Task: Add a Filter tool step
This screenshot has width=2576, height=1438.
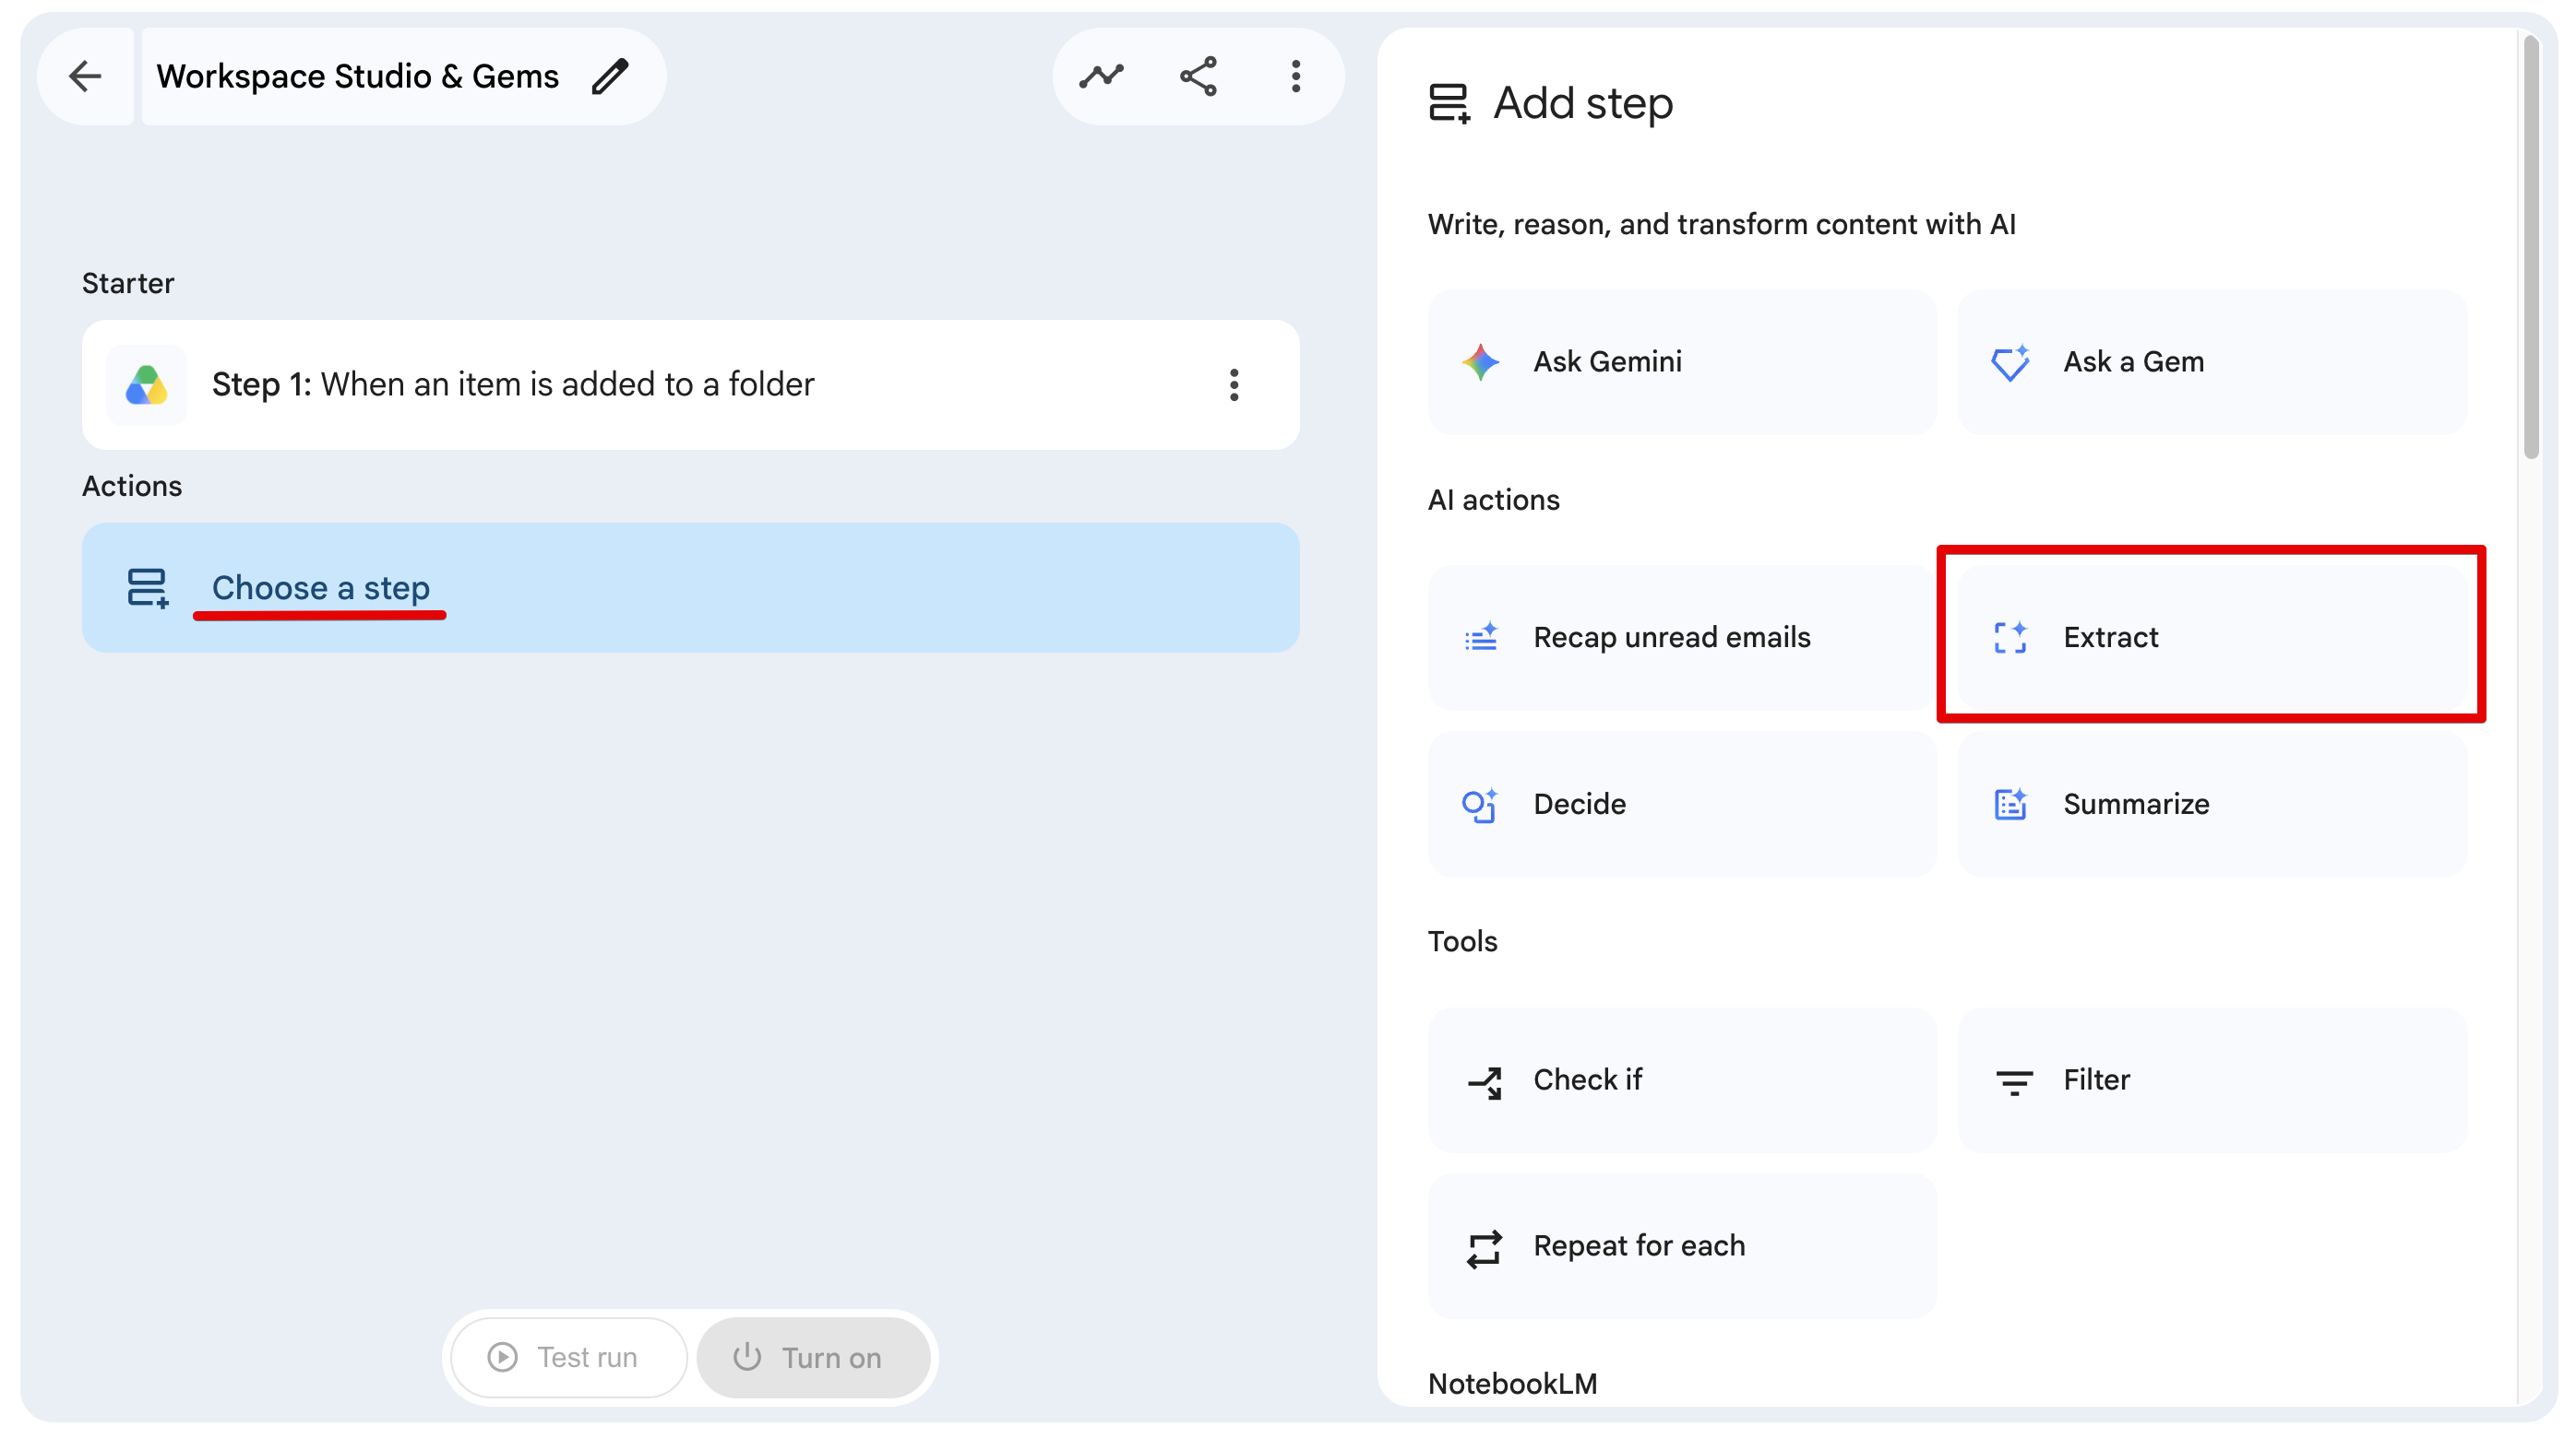Action: click(2212, 1080)
